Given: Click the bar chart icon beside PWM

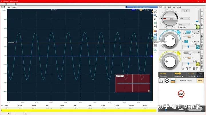Looking at the screenshot, I should (161, 81).
